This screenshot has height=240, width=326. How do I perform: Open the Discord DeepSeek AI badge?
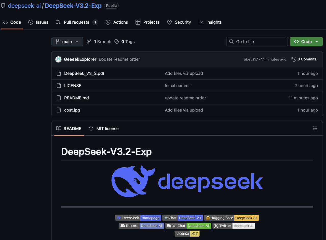click(142, 226)
